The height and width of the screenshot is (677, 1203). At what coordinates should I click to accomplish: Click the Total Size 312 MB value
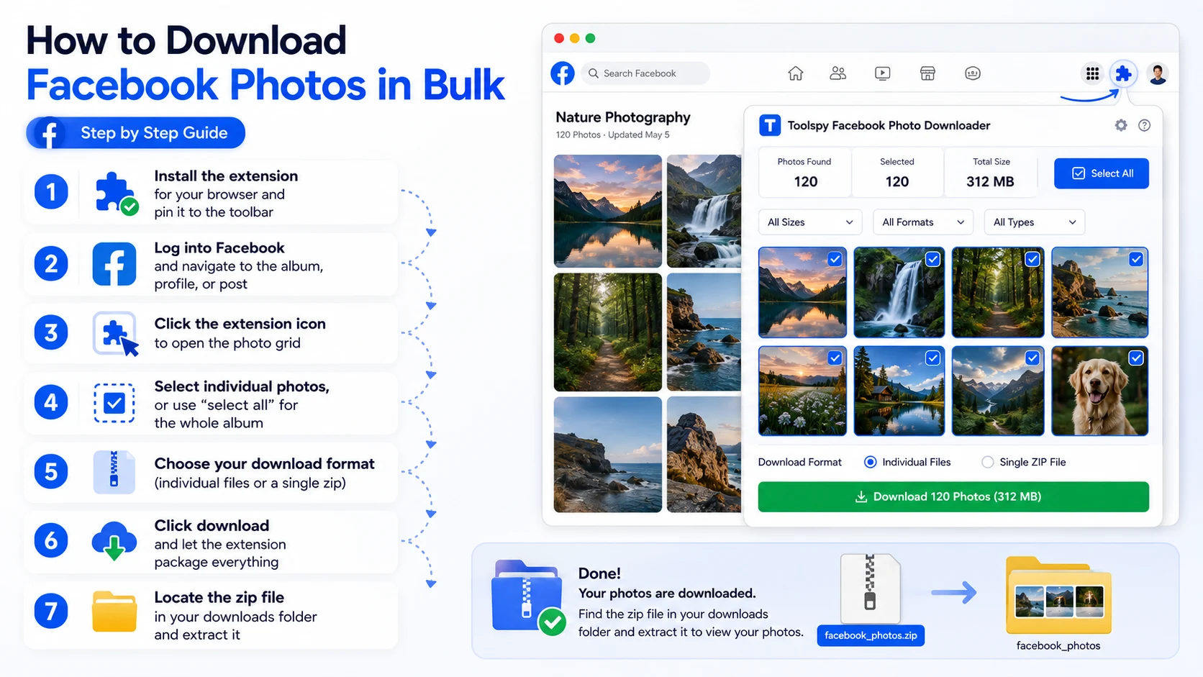click(x=990, y=182)
